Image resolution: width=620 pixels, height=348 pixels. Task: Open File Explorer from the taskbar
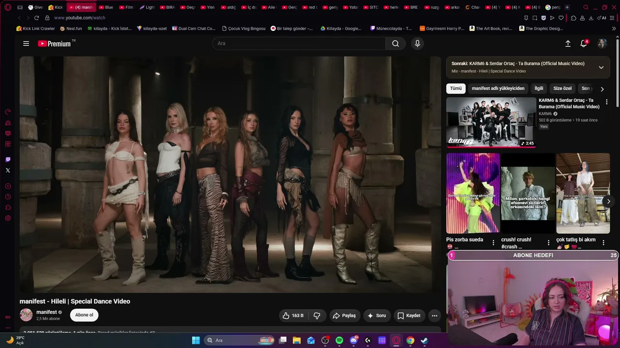[x=297, y=340]
